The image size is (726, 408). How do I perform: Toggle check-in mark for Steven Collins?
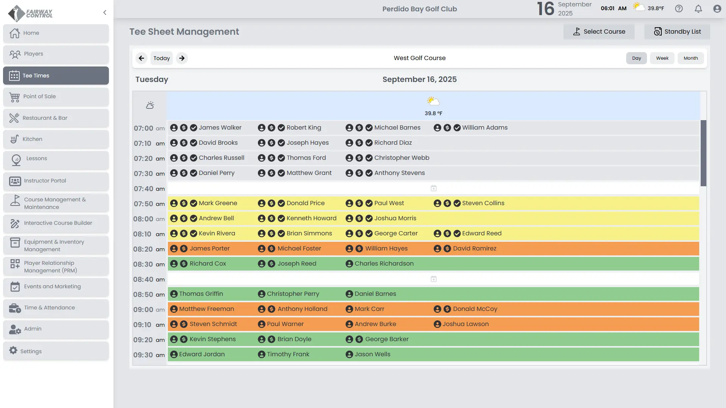coord(457,203)
